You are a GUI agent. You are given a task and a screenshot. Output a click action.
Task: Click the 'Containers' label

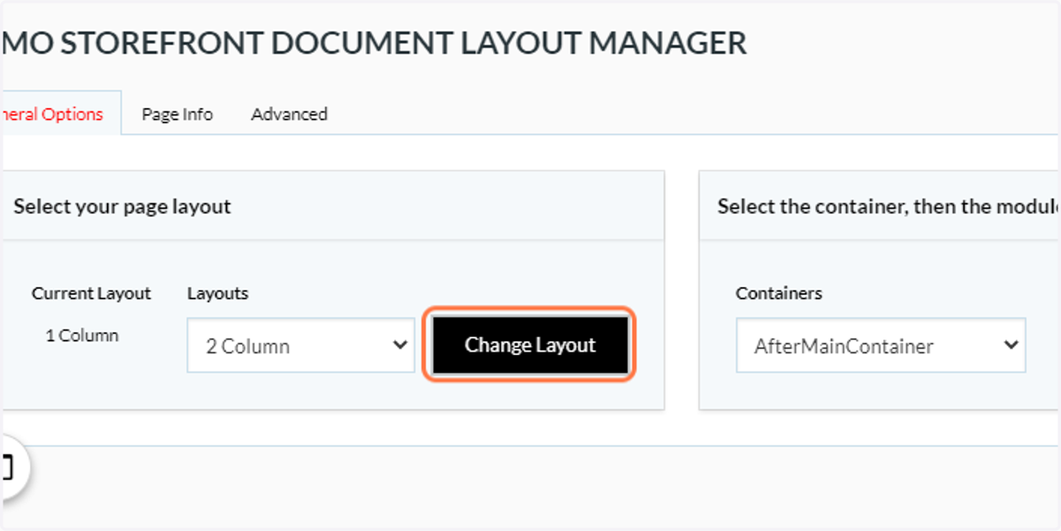pos(779,293)
